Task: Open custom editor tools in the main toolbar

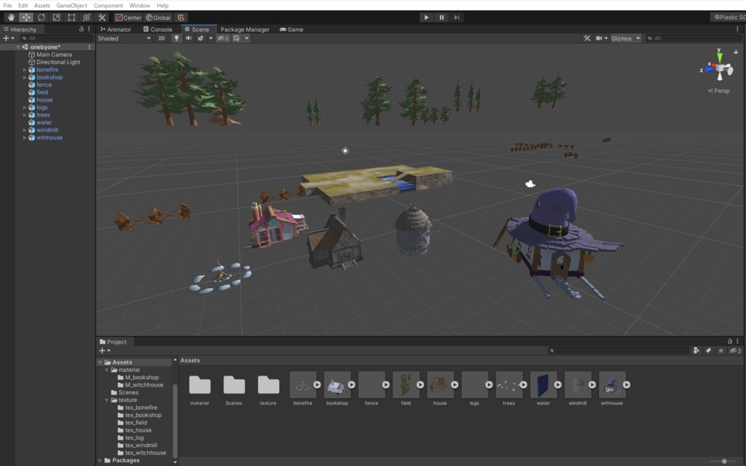Action: (x=102, y=18)
